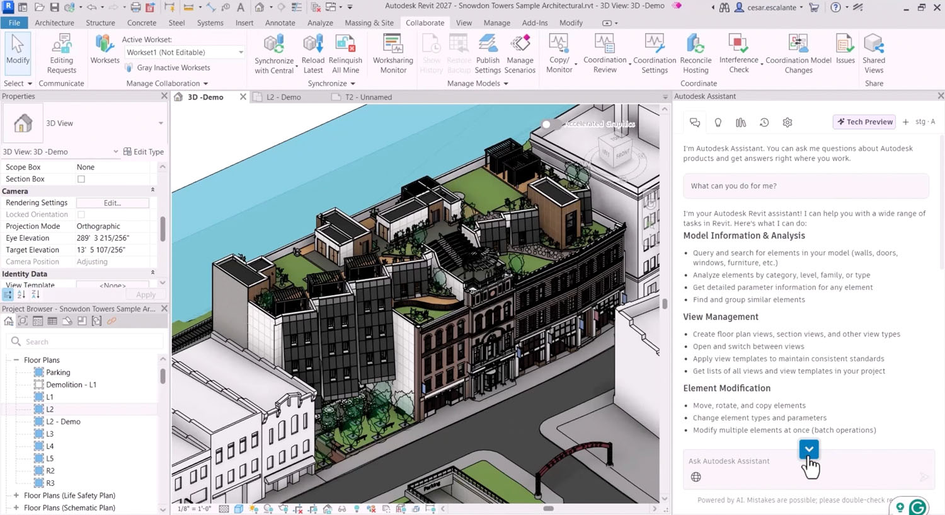Viewport: 945px width, 515px height.
Task: Click the Undo arrow in quick access toolbar
Action: 92,8
